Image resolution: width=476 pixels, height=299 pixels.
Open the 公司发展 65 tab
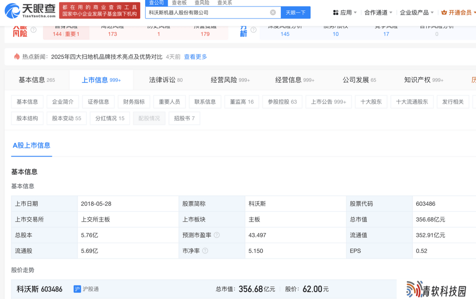pos(359,80)
